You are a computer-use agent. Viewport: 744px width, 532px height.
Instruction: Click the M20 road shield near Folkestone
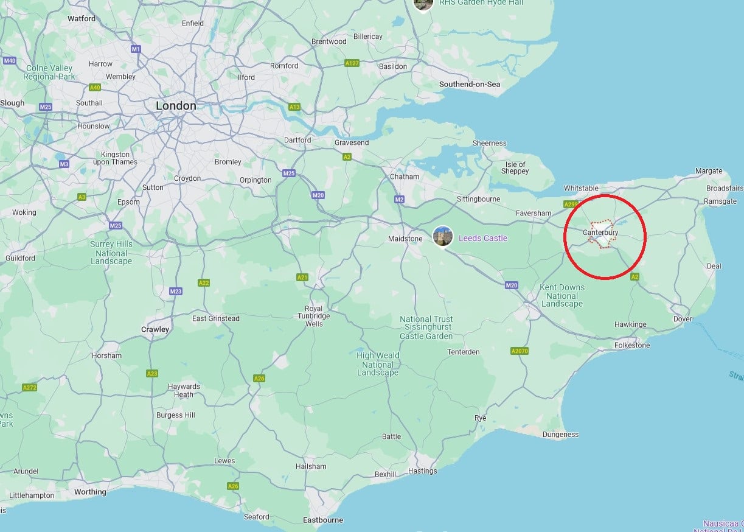(x=511, y=285)
